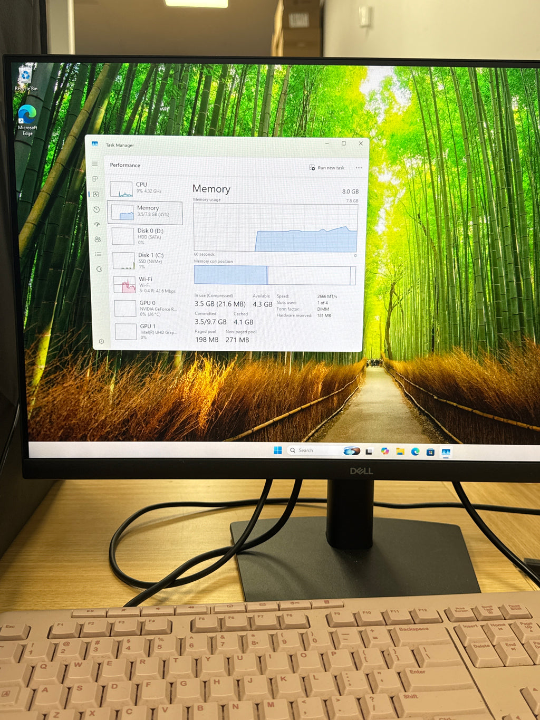Open the App history page icon

[97, 209]
